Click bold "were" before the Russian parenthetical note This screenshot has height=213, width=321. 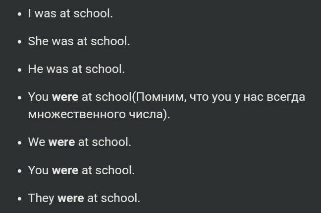pyautogui.click(x=65, y=97)
